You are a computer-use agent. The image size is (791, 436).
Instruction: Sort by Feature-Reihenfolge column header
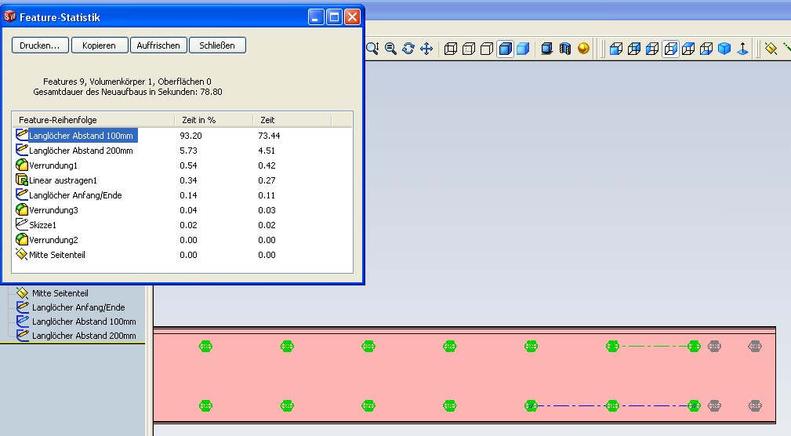[93, 120]
